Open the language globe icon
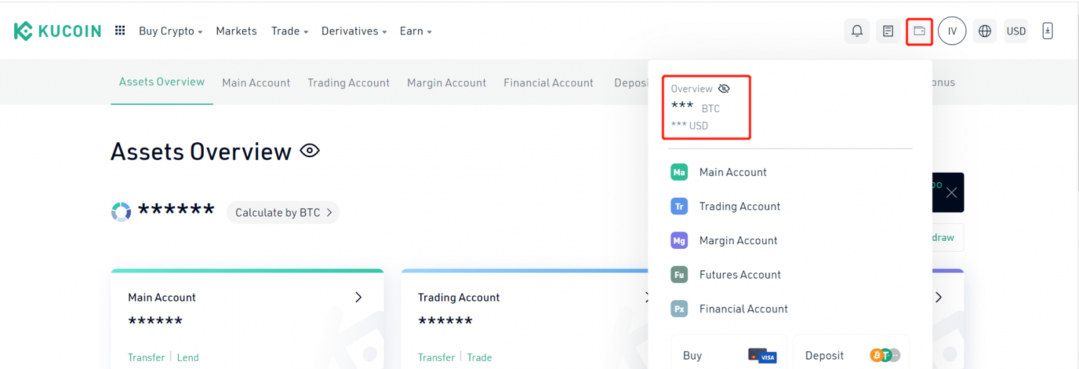The image size is (1079, 369). [x=985, y=31]
